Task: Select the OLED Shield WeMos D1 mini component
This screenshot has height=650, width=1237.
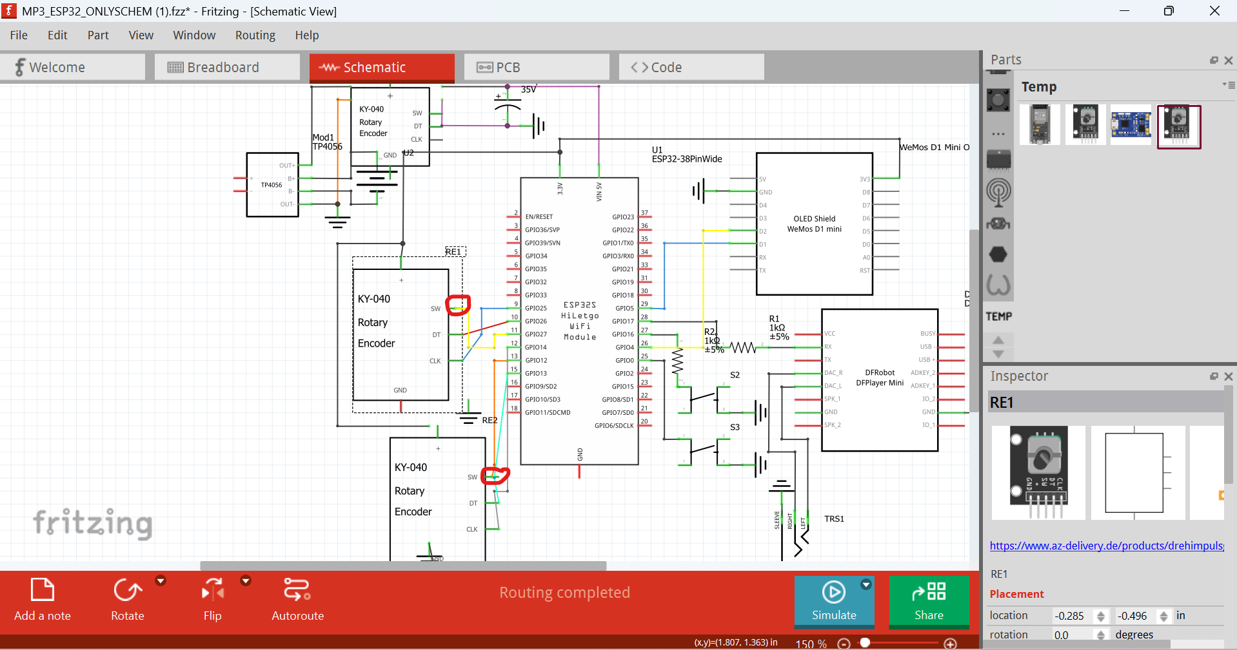Action: pyautogui.click(x=815, y=224)
